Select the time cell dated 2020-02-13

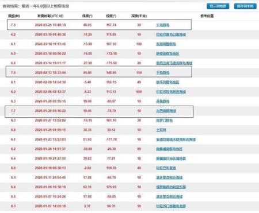50,72
